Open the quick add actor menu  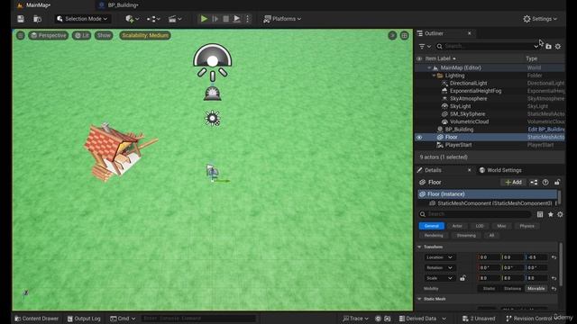tap(132, 19)
